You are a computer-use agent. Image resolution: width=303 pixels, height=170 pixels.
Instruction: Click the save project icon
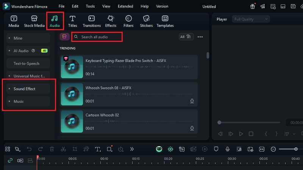coord(293,6)
